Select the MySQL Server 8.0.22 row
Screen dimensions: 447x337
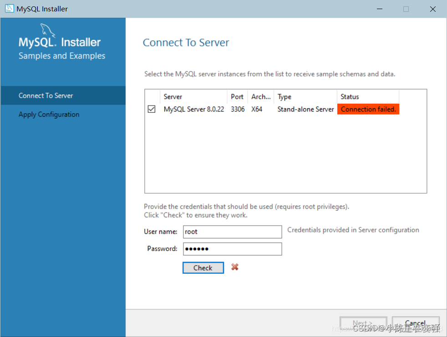point(193,109)
